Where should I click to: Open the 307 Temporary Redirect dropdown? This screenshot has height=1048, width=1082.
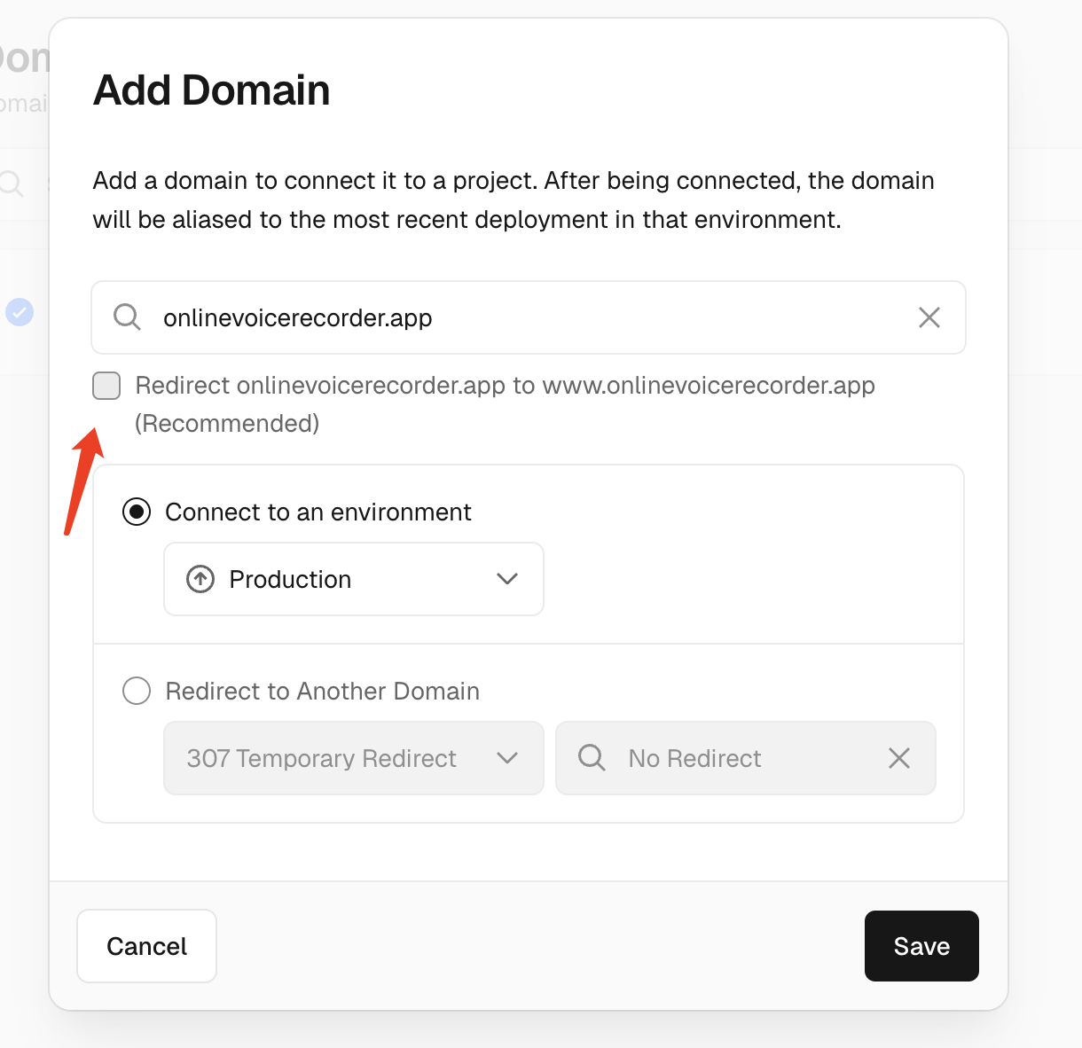(353, 758)
